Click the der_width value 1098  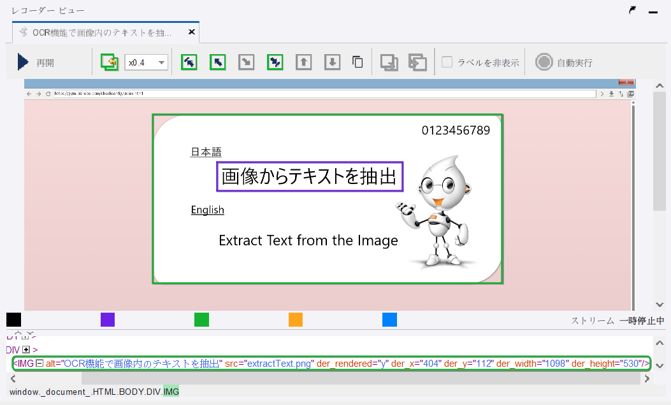click(x=554, y=364)
